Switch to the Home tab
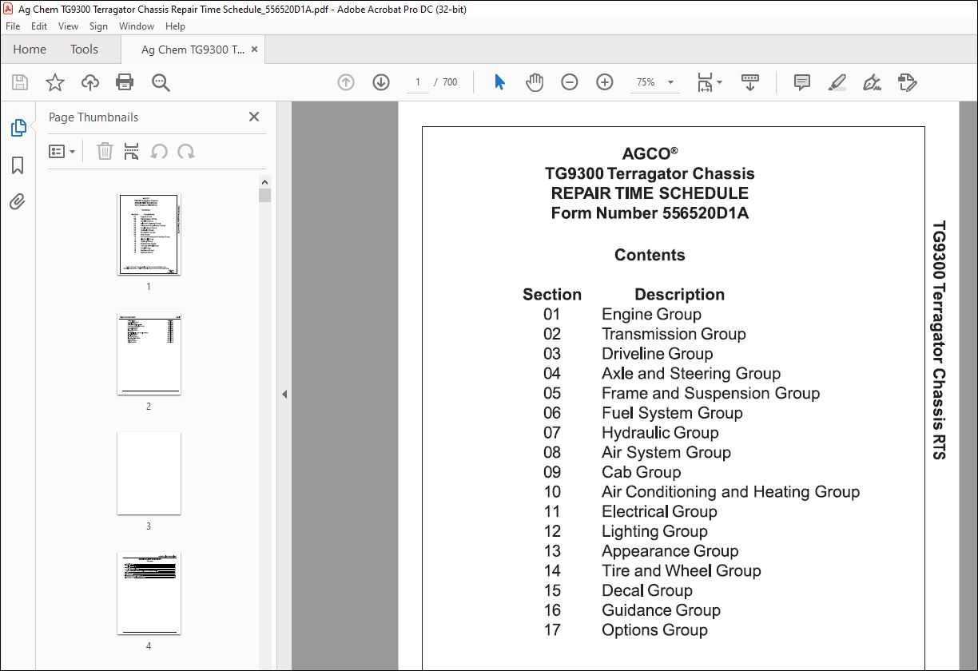This screenshot has height=671, width=978. pyautogui.click(x=30, y=50)
